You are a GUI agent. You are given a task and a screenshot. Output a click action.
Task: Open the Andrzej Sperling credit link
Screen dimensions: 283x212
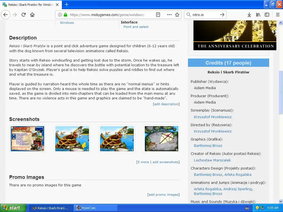pos(237,189)
